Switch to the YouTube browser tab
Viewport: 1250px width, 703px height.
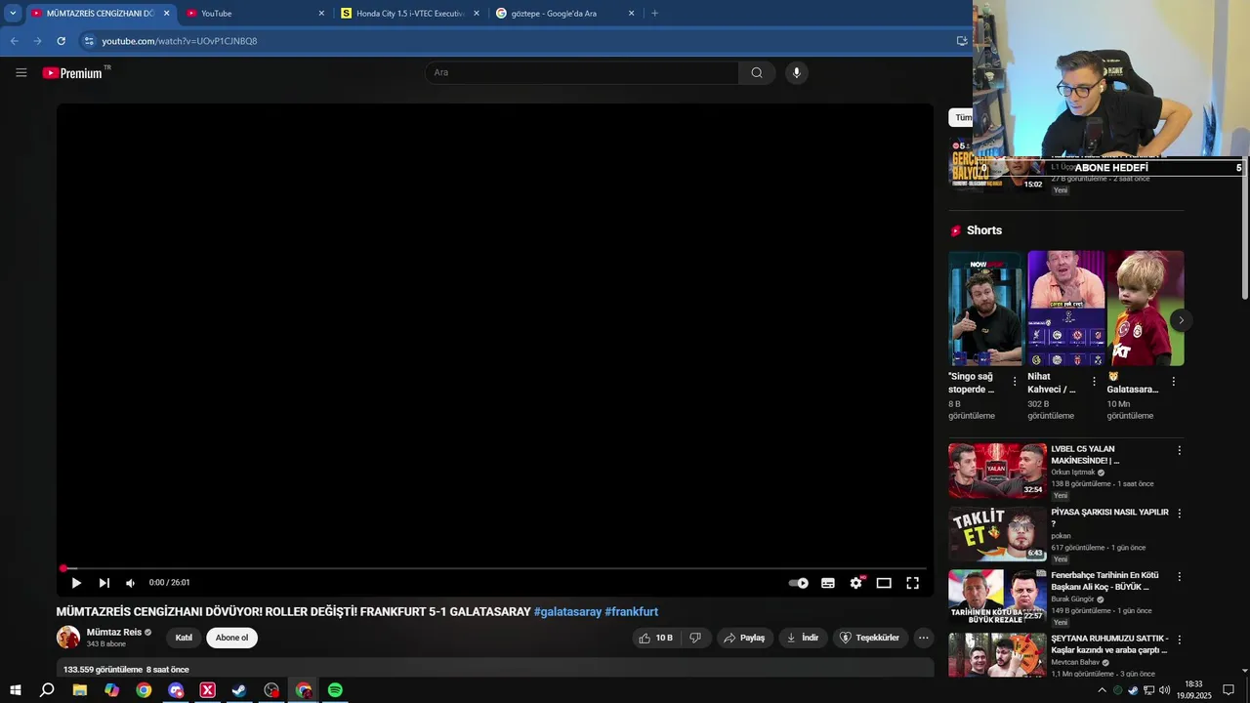pos(256,14)
